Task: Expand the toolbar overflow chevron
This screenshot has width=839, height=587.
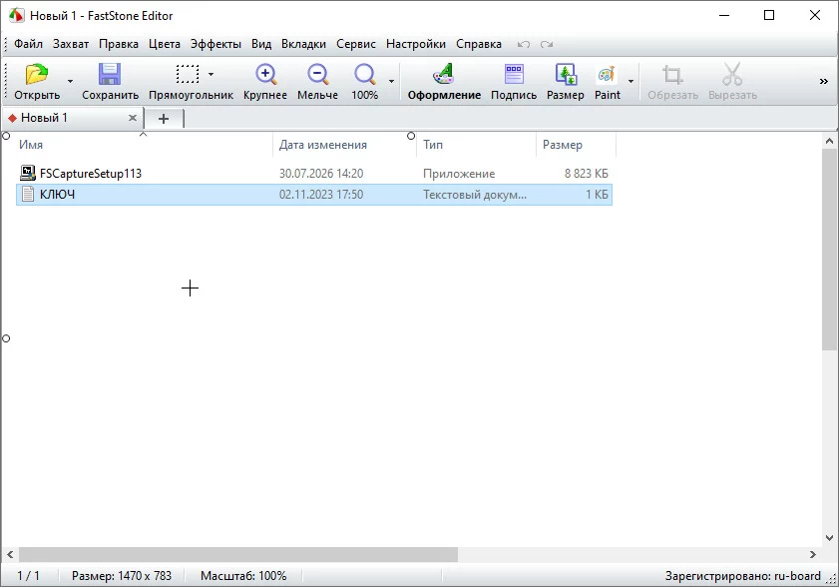Action: (823, 82)
